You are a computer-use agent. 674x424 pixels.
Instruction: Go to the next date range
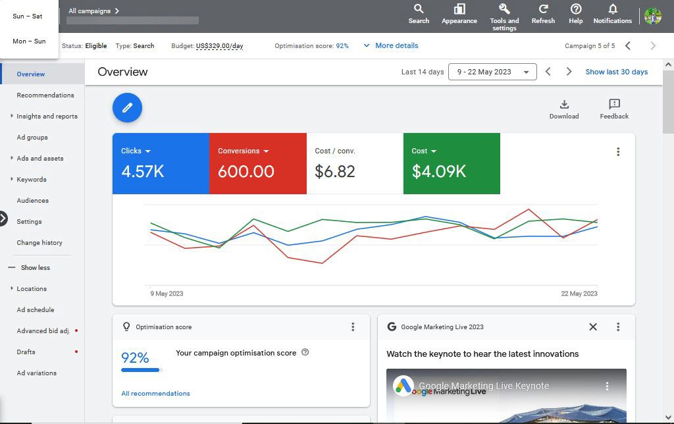(569, 72)
